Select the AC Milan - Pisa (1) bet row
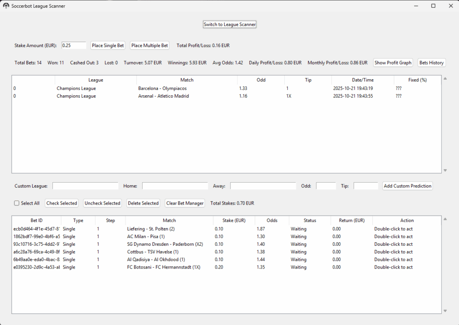The width and height of the screenshot is (459, 325). (x=226, y=236)
